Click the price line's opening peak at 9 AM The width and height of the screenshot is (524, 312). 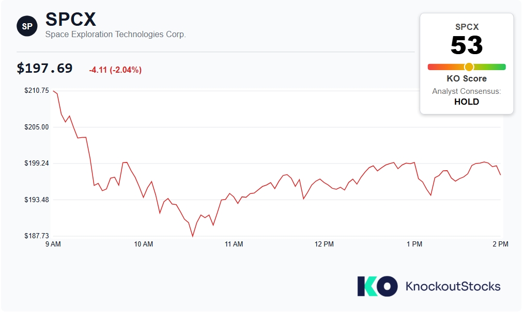[54, 91]
